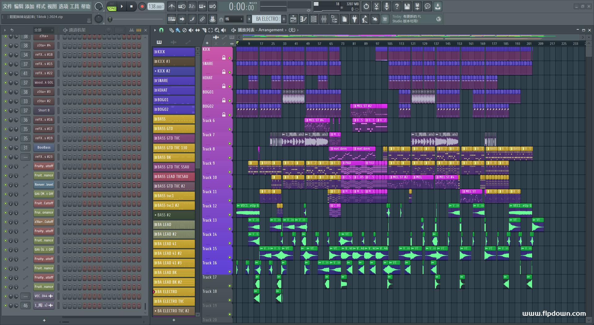Open the tempo tapper icon

coord(365,19)
